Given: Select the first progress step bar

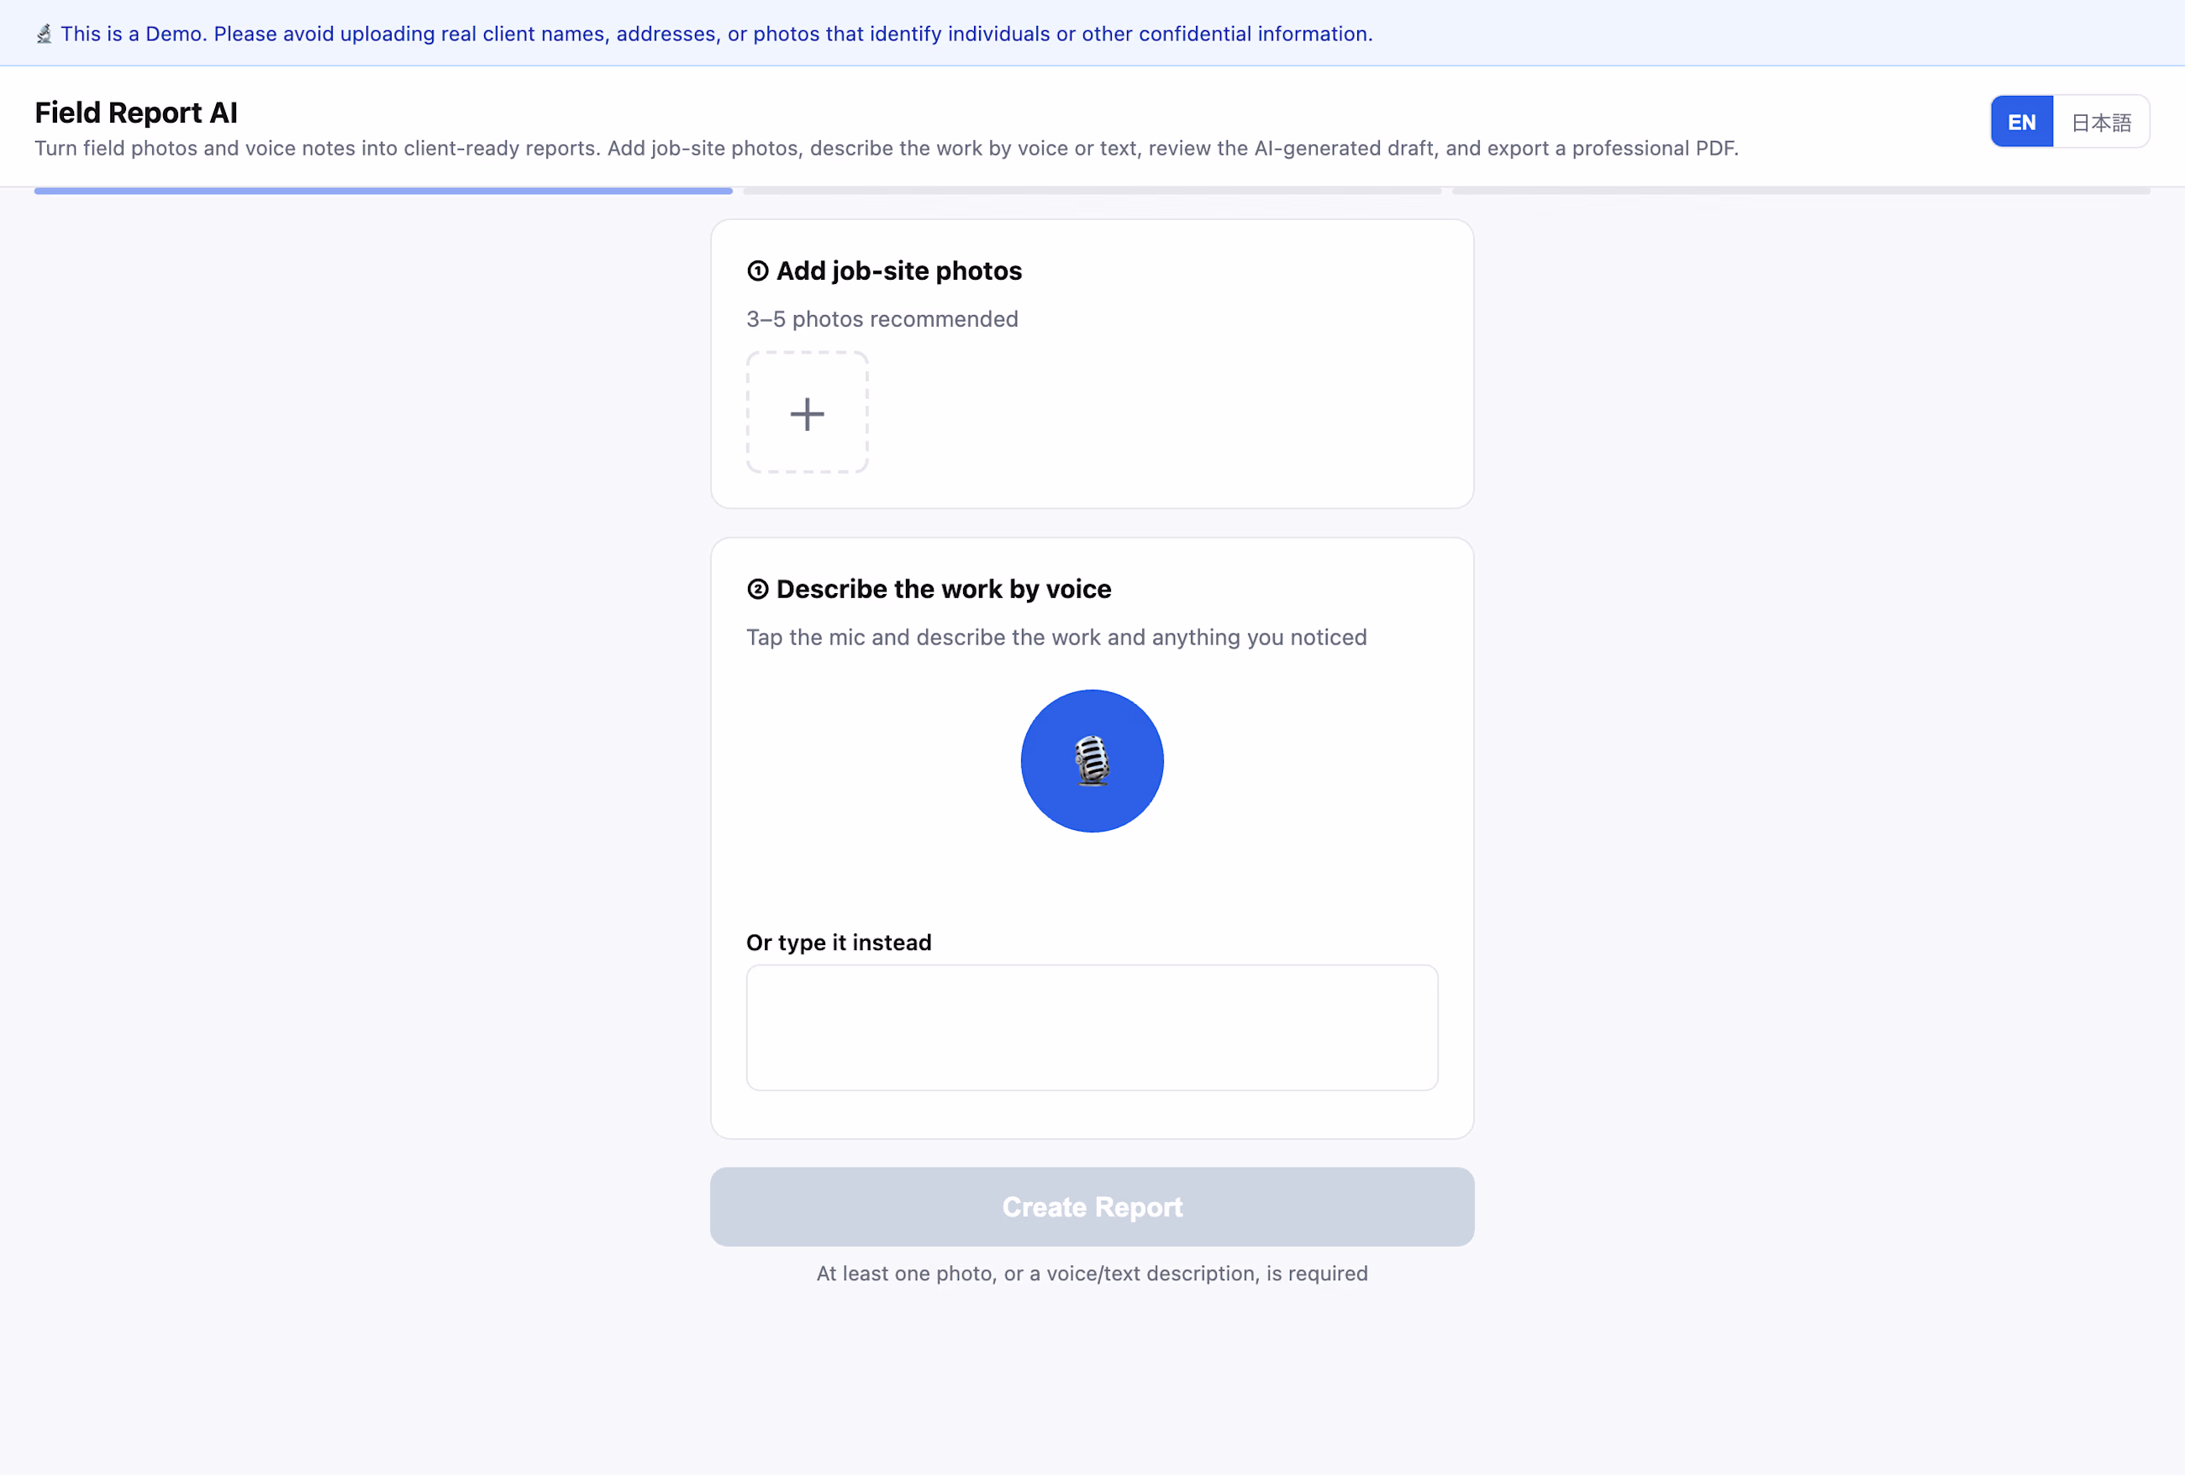Looking at the screenshot, I should coord(383,191).
